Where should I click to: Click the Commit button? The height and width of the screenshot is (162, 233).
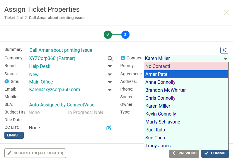tap(215, 153)
